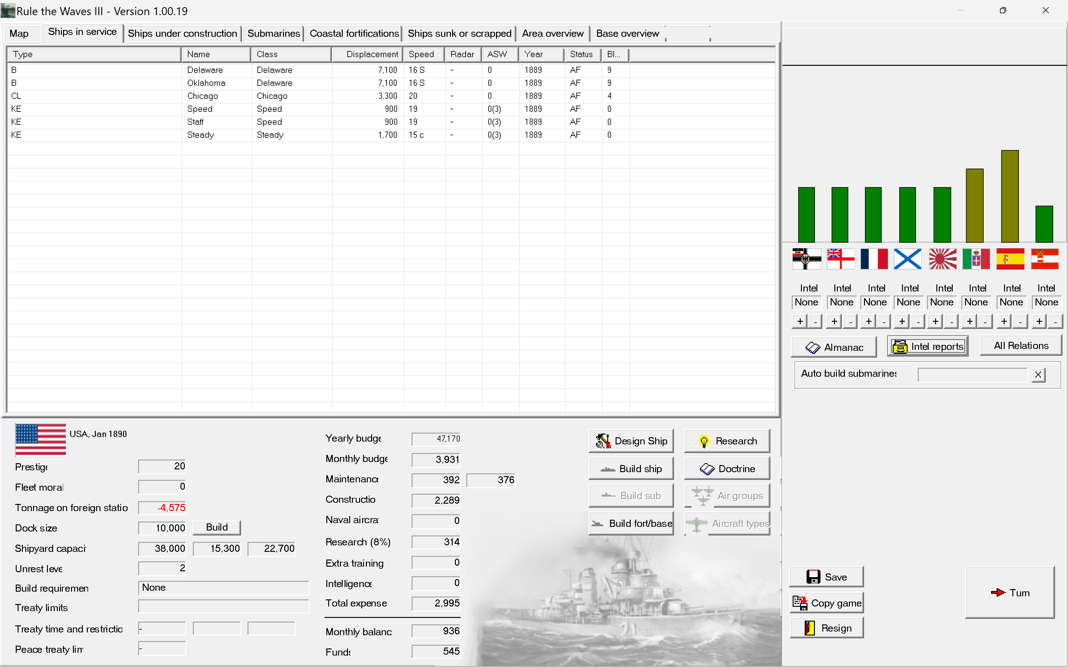The width and height of the screenshot is (1068, 667).
Task: Sort by the Type column header
Action: click(x=94, y=54)
